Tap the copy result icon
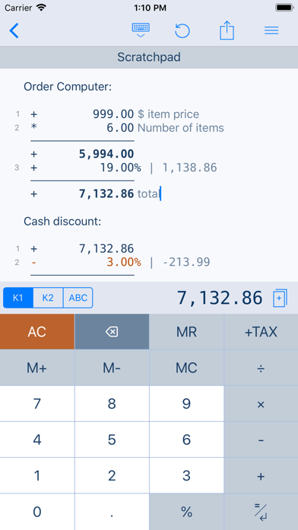The width and height of the screenshot is (298, 530). (x=280, y=298)
